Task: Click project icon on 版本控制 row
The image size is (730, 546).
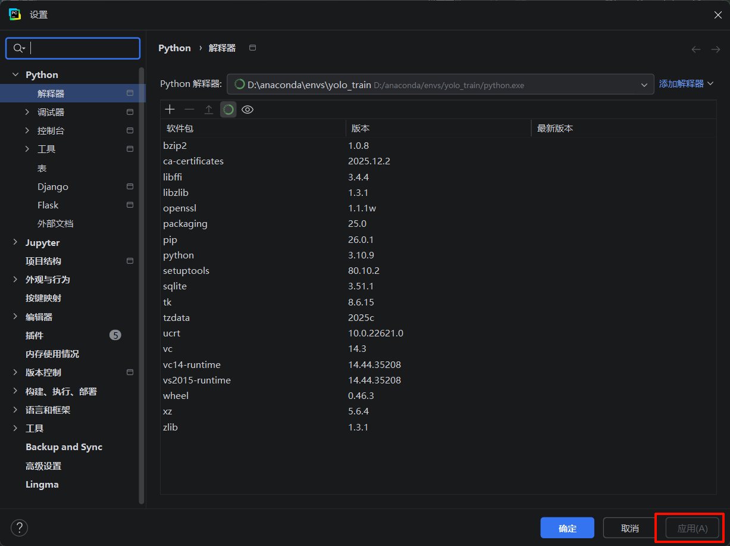Action: 130,372
